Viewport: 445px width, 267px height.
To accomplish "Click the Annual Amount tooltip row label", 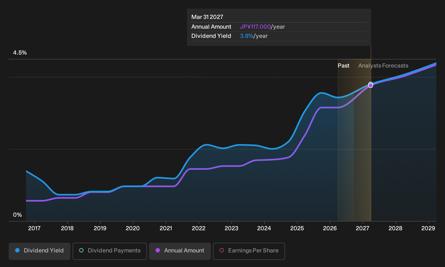I will (x=211, y=27).
